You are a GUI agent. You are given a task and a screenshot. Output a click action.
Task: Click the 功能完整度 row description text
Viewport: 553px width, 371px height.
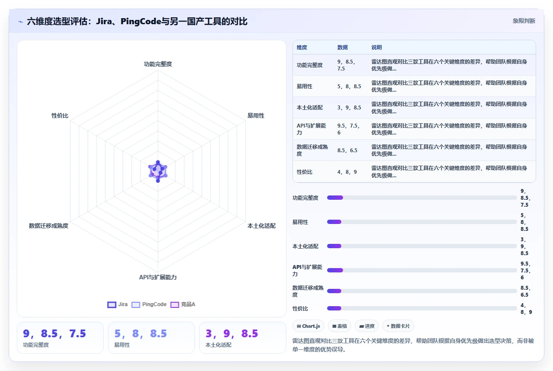click(x=449, y=65)
